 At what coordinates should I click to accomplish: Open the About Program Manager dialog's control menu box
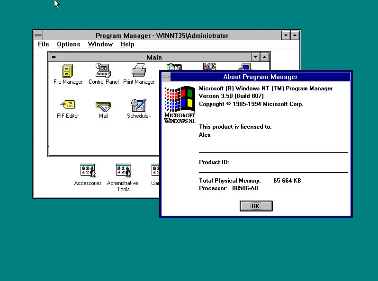(x=166, y=77)
